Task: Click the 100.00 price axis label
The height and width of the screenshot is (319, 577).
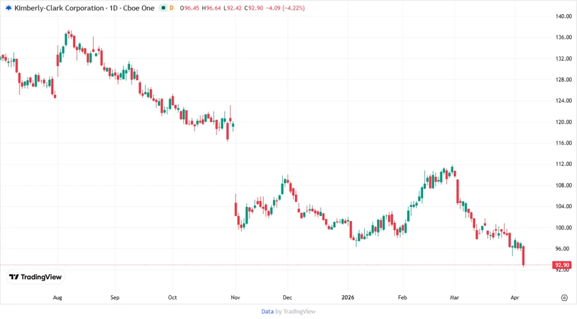Action: click(564, 227)
